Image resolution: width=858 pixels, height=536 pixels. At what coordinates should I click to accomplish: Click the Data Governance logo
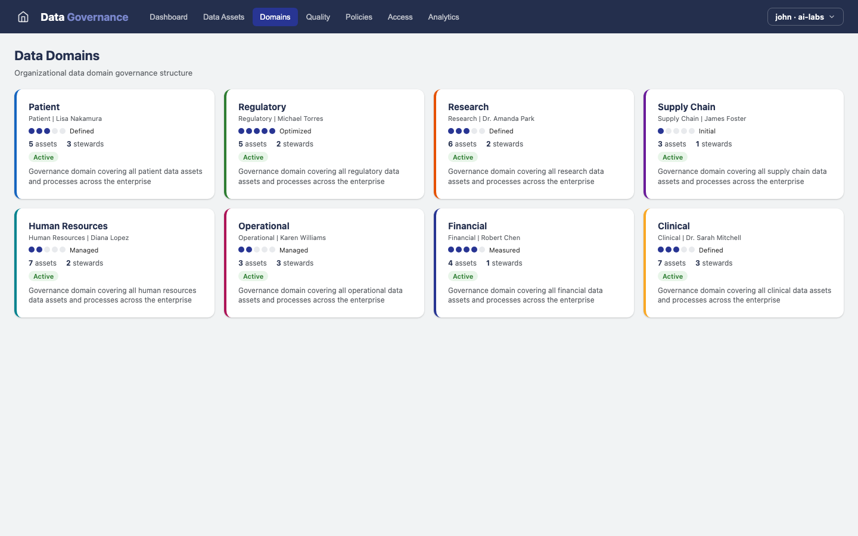click(x=84, y=17)
